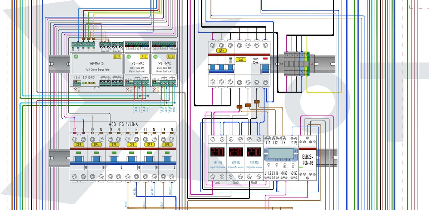Image resolution: width=429 pixels, height=210 pixels.
Task: Click the KK-53.2 wire label
Action: [x=170, y=191]
